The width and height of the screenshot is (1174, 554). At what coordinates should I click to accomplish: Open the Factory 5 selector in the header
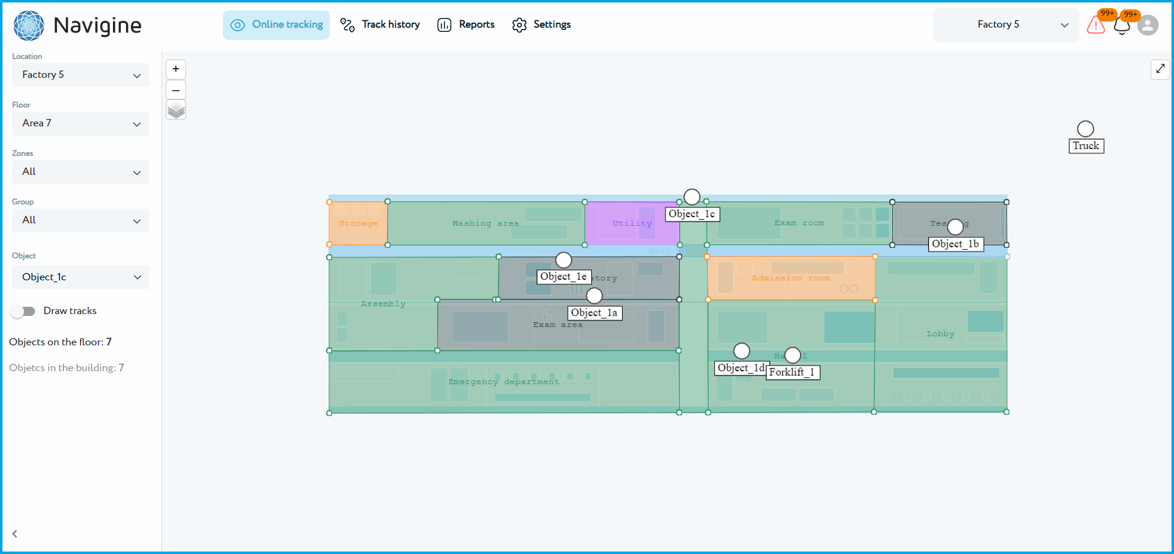(1005, 25)
